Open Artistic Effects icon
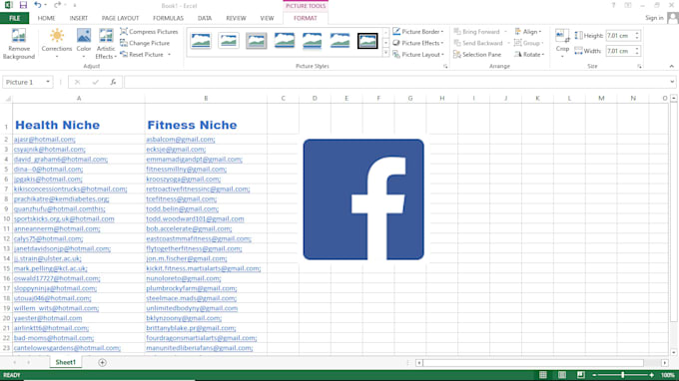 (x=106, y=36)
